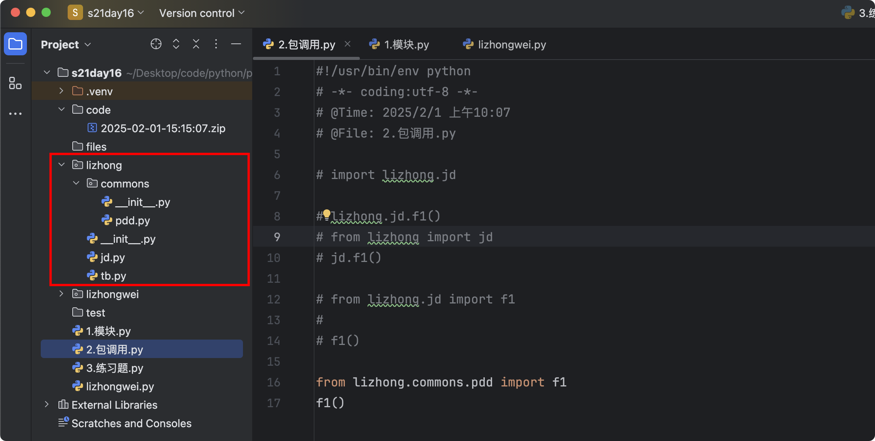Click Select Opened File crosshair icon
The height and width of the screenshot is (441, 875).
[x=156, y=44]
